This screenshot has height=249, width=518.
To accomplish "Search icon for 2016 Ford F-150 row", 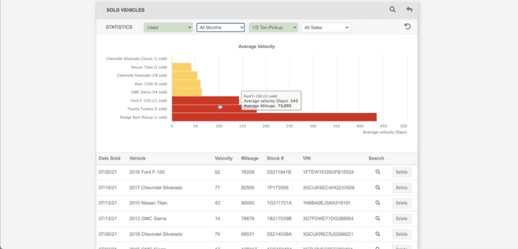I will [377, 172].
